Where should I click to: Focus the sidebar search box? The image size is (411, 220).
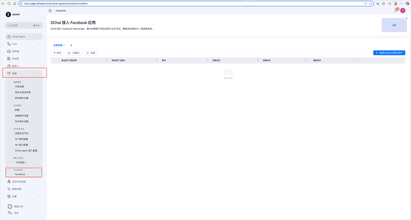23,25
